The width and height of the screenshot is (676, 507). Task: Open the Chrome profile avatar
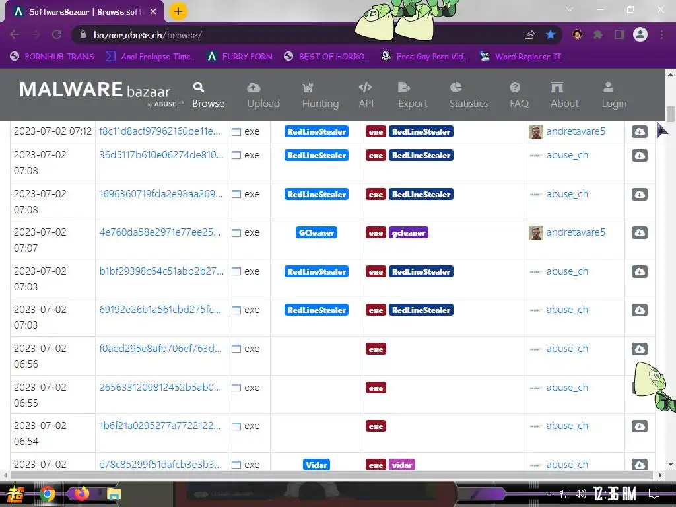click(x=640, y=34)
